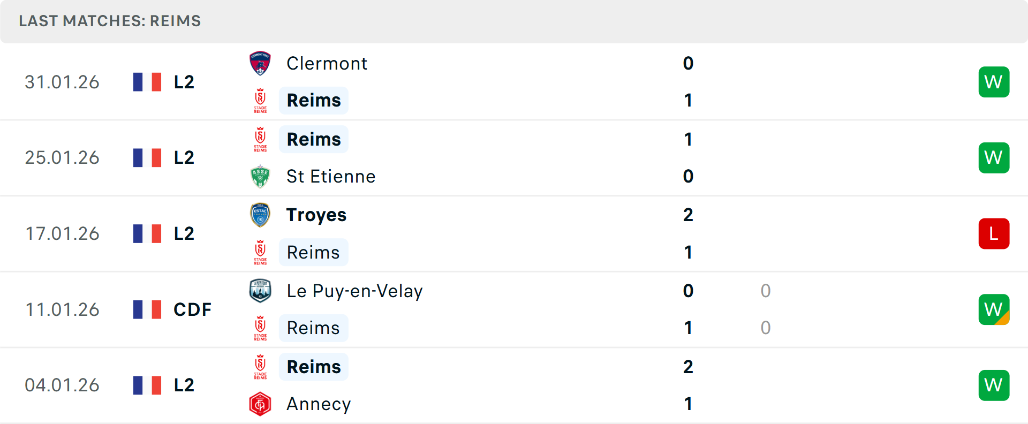
Task: Open the Le Puy-en-Velay team link
Action: pyautogui.click(x=354, y=291)
